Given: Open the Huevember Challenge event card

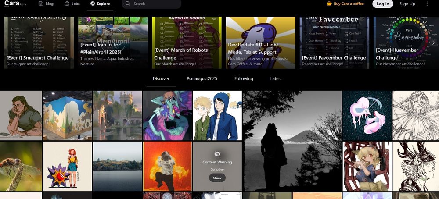Looking at the screenshot, I should (405, 43).
